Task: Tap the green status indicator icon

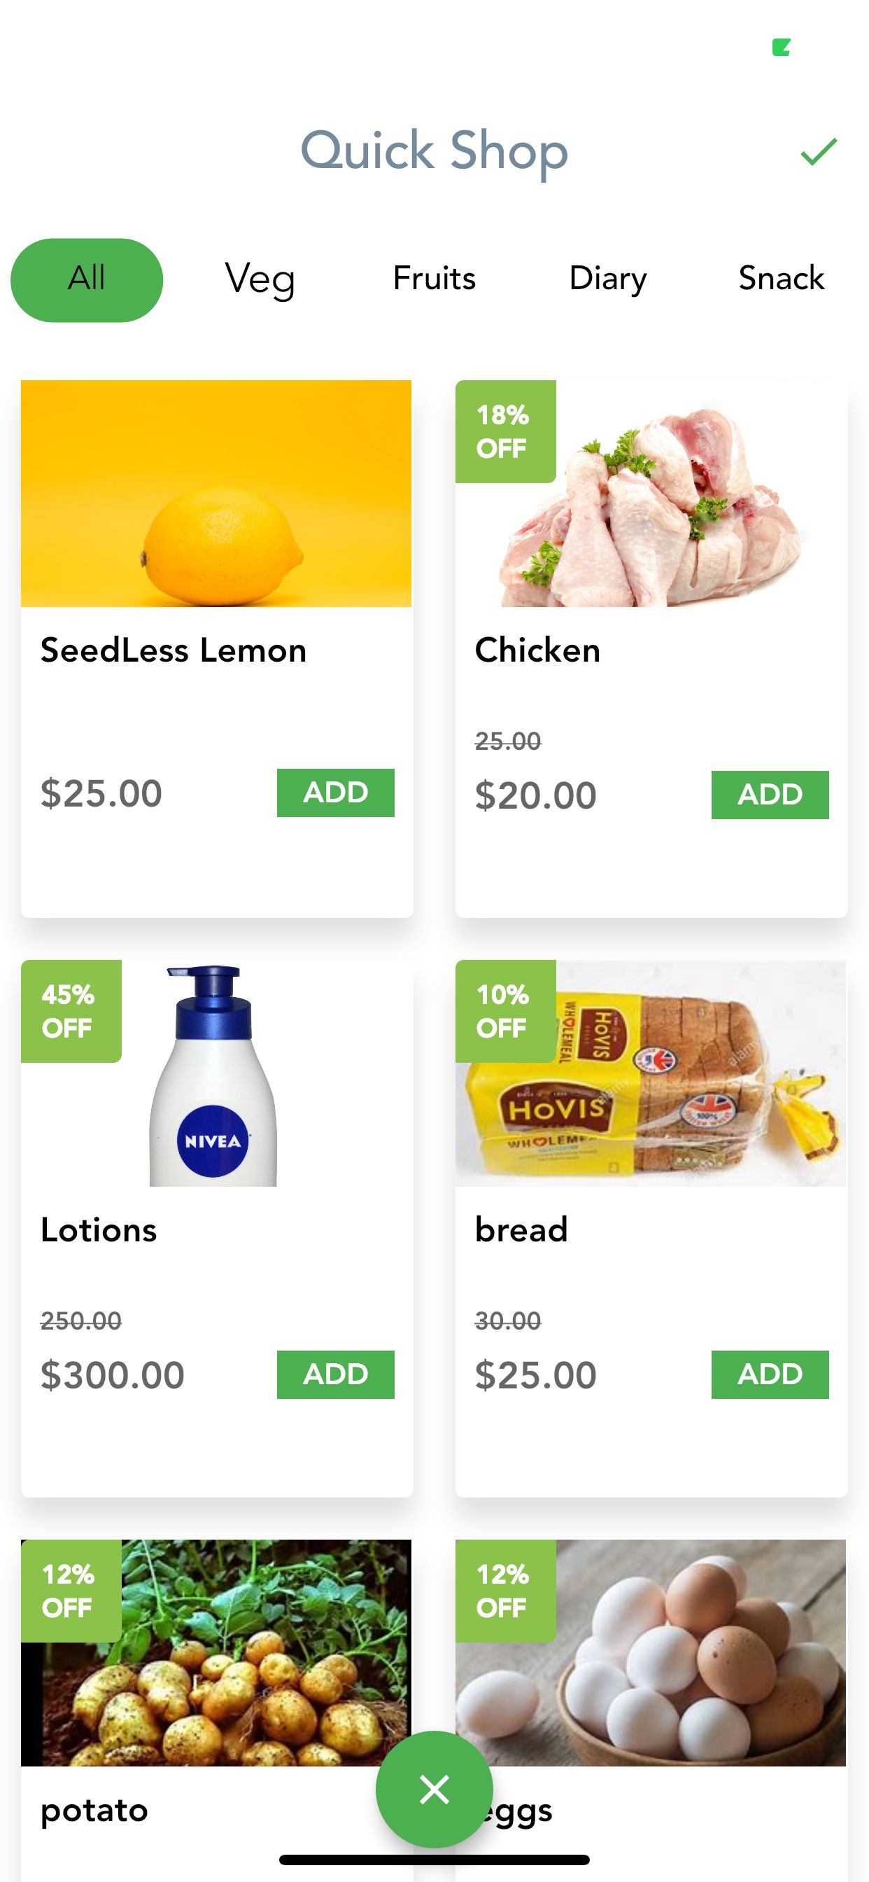Action: [x=782, y=48]
